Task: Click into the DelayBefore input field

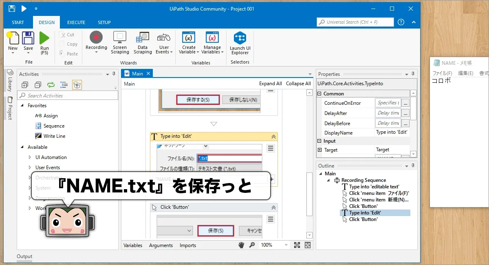Action: pyautogui.click(x=388, y=123)
